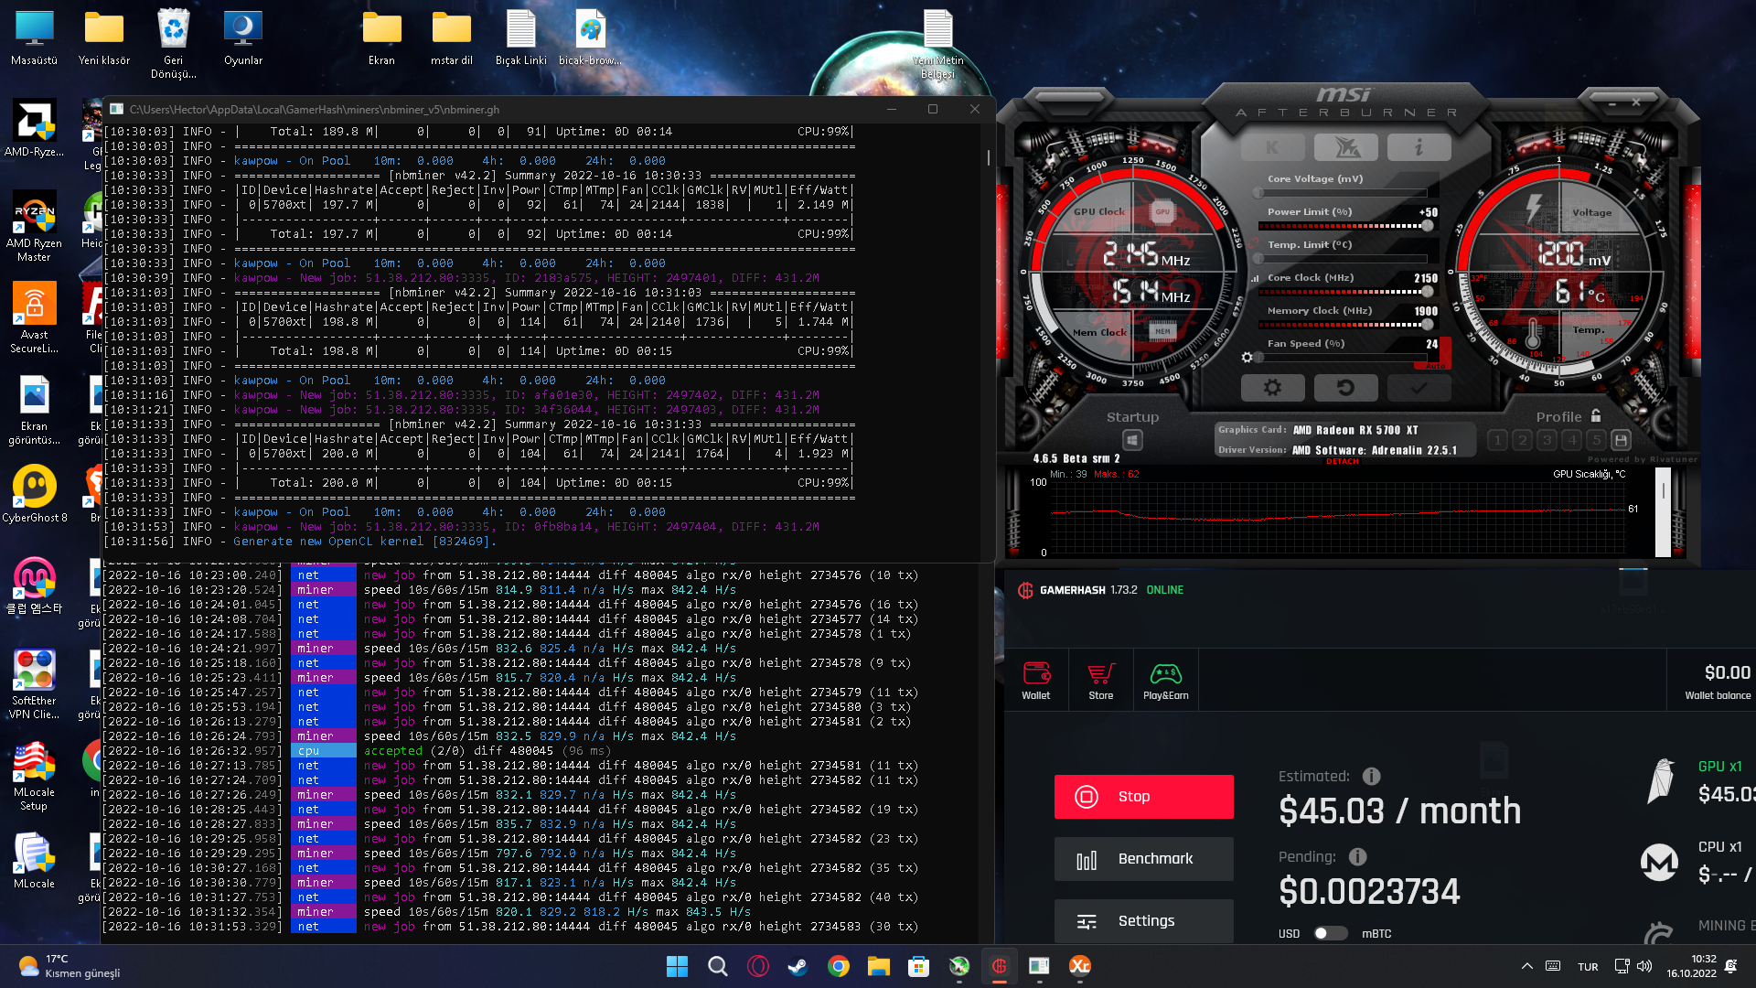Click the Benchmark button

(1143, 859)
